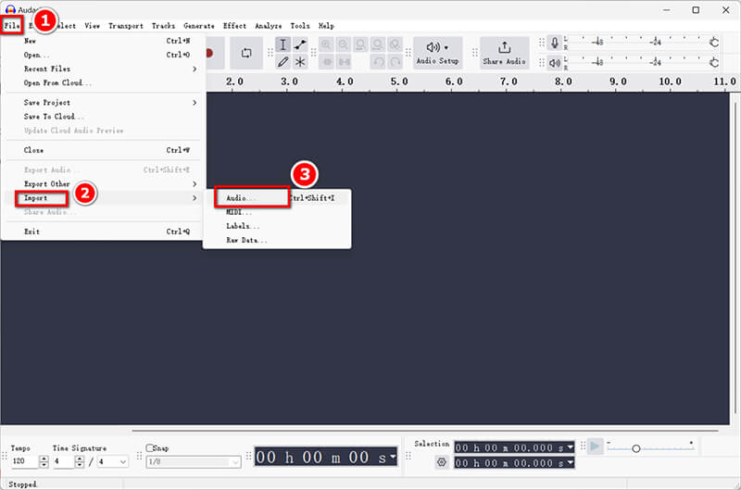The width and height of the screenshot is (741, 490).
Task: Open the selection start time format dropdown
Action: [x=570, y=447]
